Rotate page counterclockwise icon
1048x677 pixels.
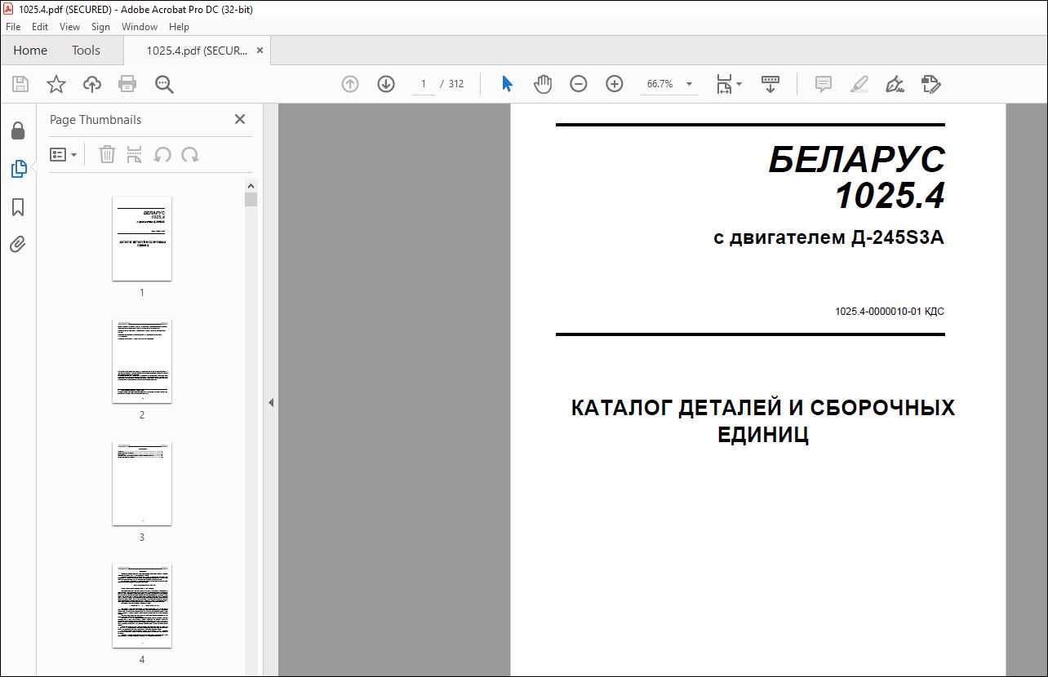click(162, 154)
